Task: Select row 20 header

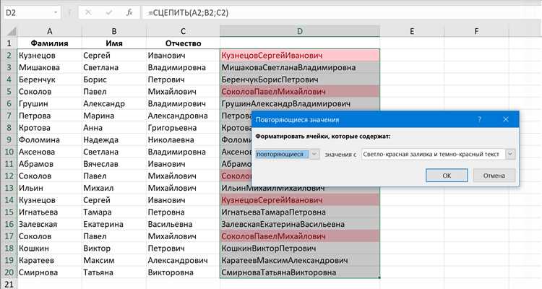Action: point(9,272)
